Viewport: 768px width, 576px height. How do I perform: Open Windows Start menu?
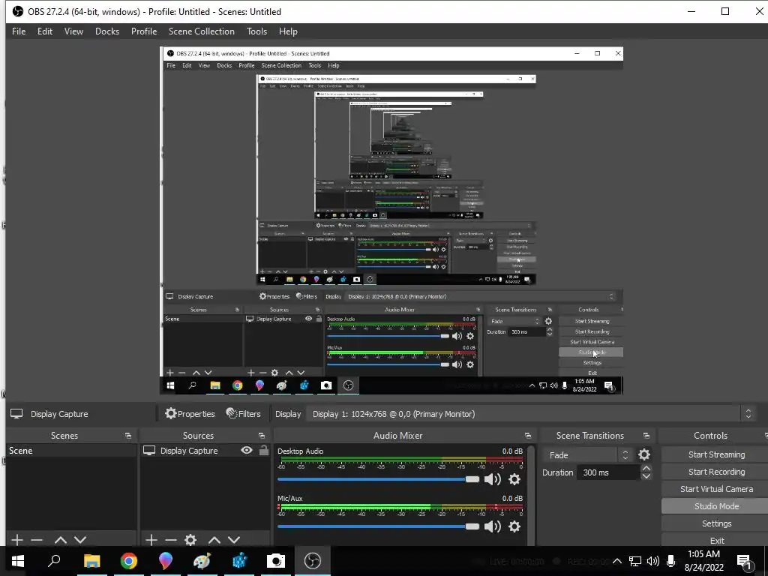tap(18, 561)
